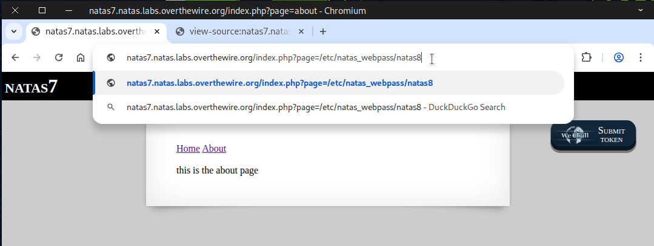Click the Forward navigation arrow
The height and width of the screenshot is (246, 654).
point(37,57)
